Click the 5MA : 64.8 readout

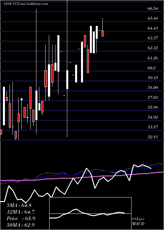coord(19,205)
